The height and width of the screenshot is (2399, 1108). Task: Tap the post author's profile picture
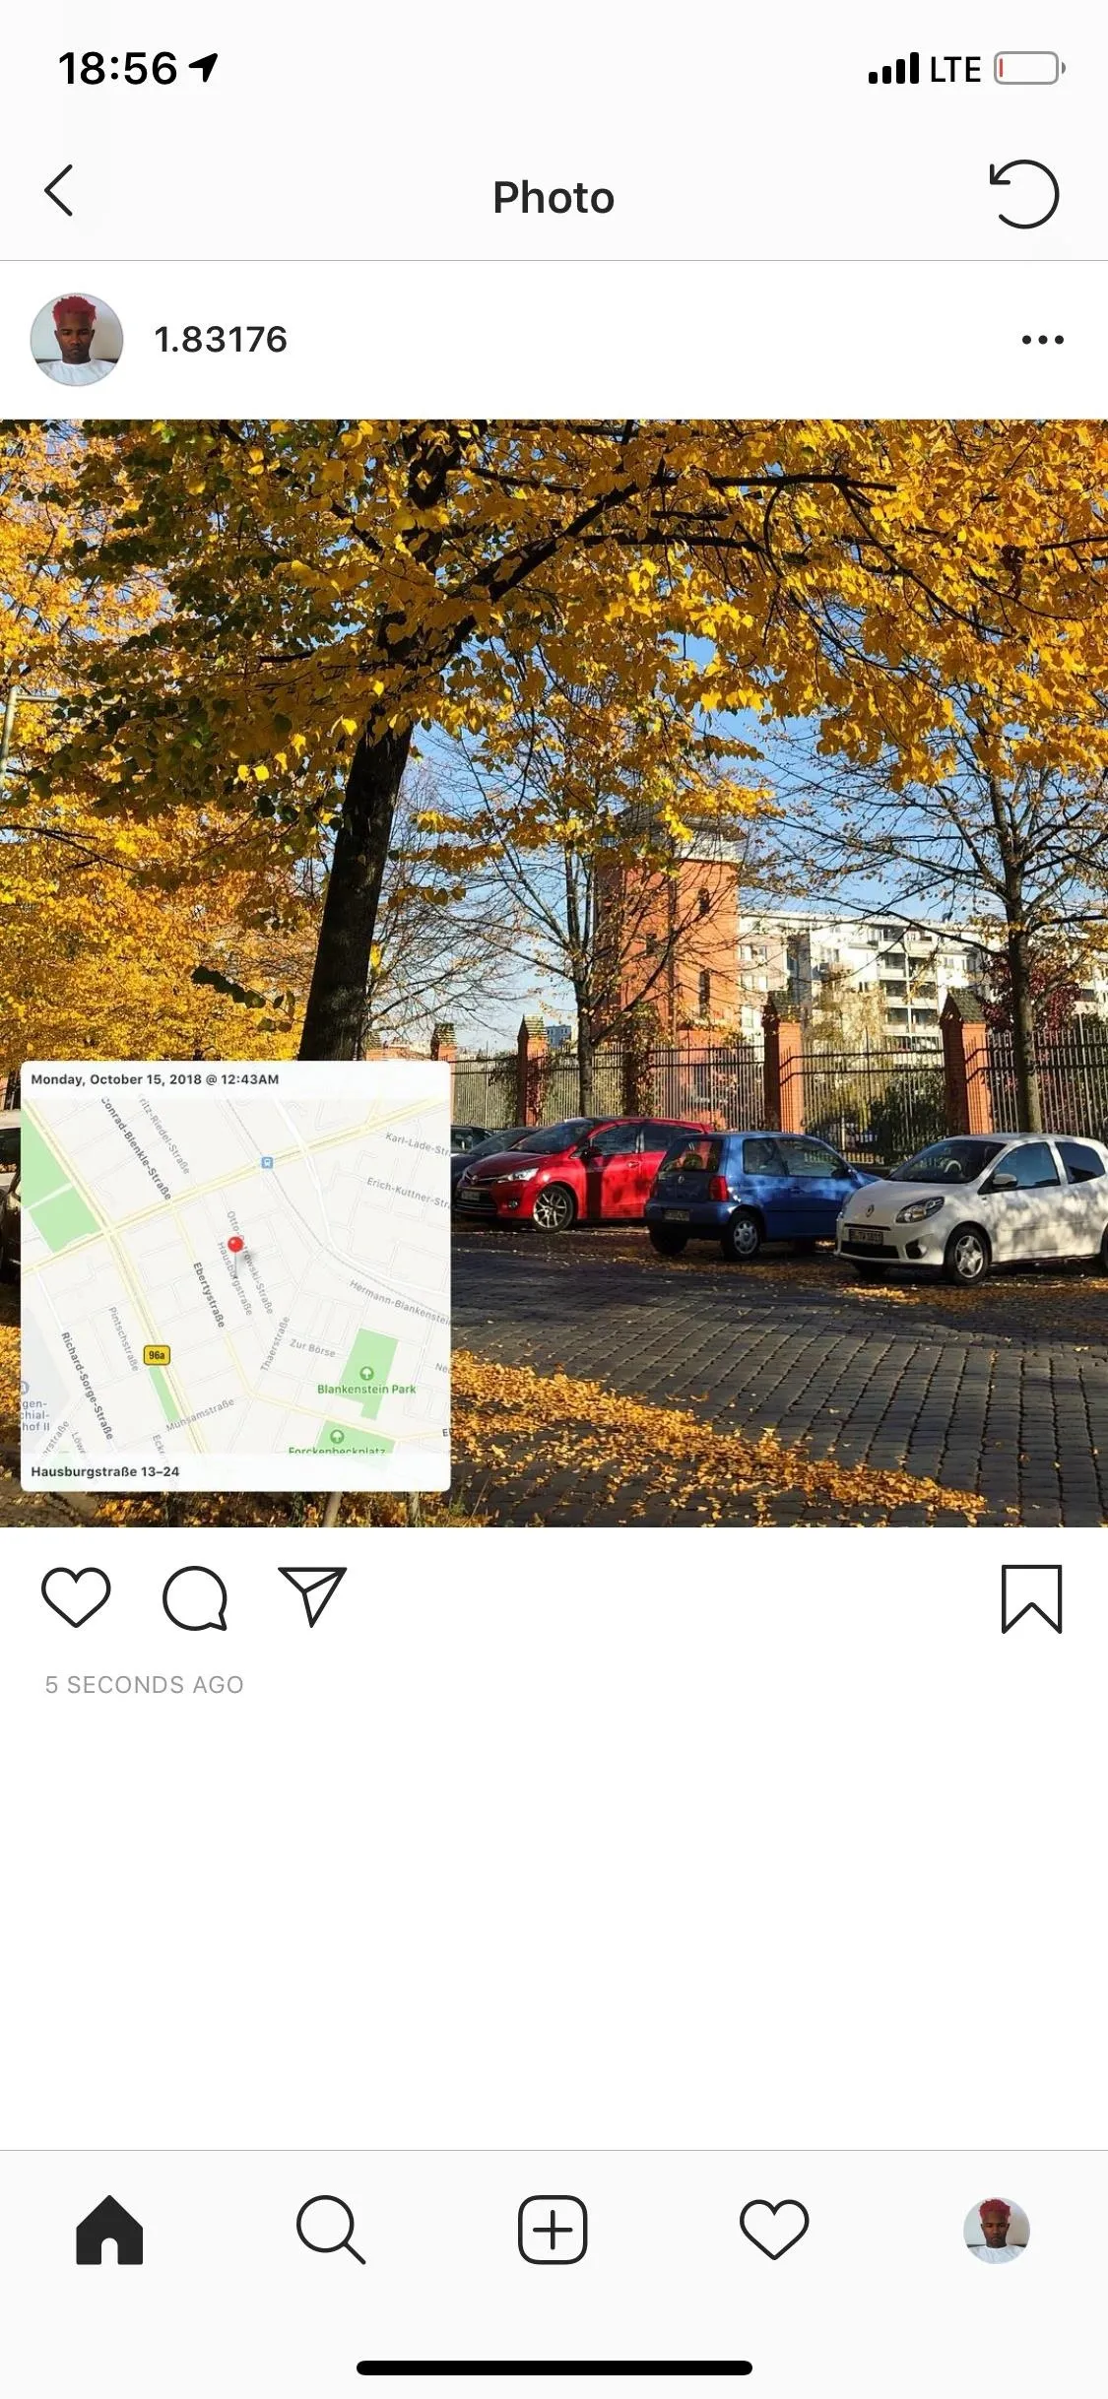coord(77,340)
